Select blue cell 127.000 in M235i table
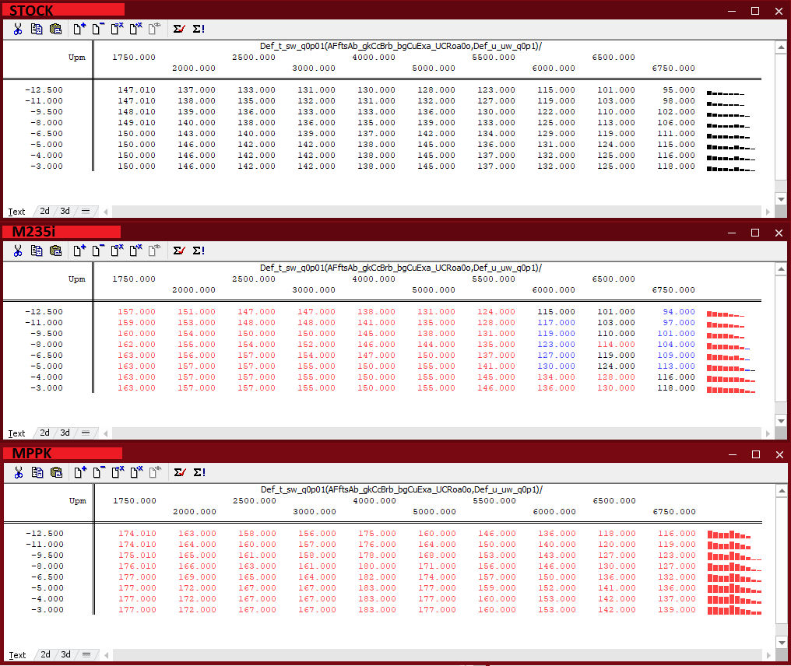 click(556, 356)
